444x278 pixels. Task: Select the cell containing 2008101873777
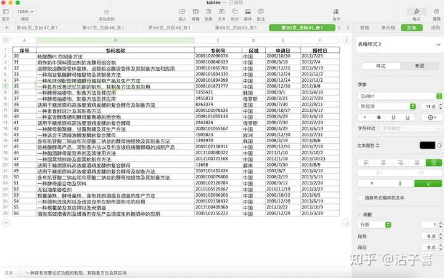pos(218,86)
